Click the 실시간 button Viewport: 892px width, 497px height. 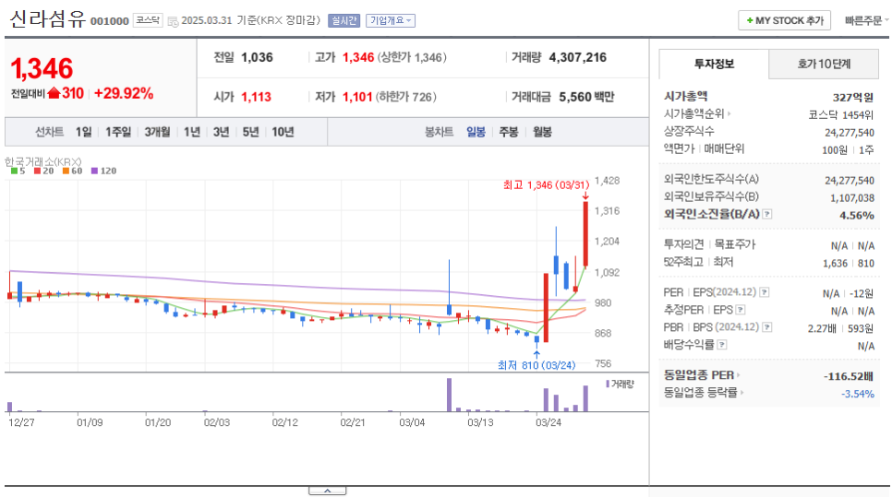[344, 20]
